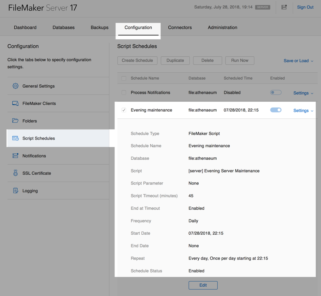This screenshot has height=296, width=321.
Task: Click the SSL Certificate medal icon
Action: [x=15, y=173]
